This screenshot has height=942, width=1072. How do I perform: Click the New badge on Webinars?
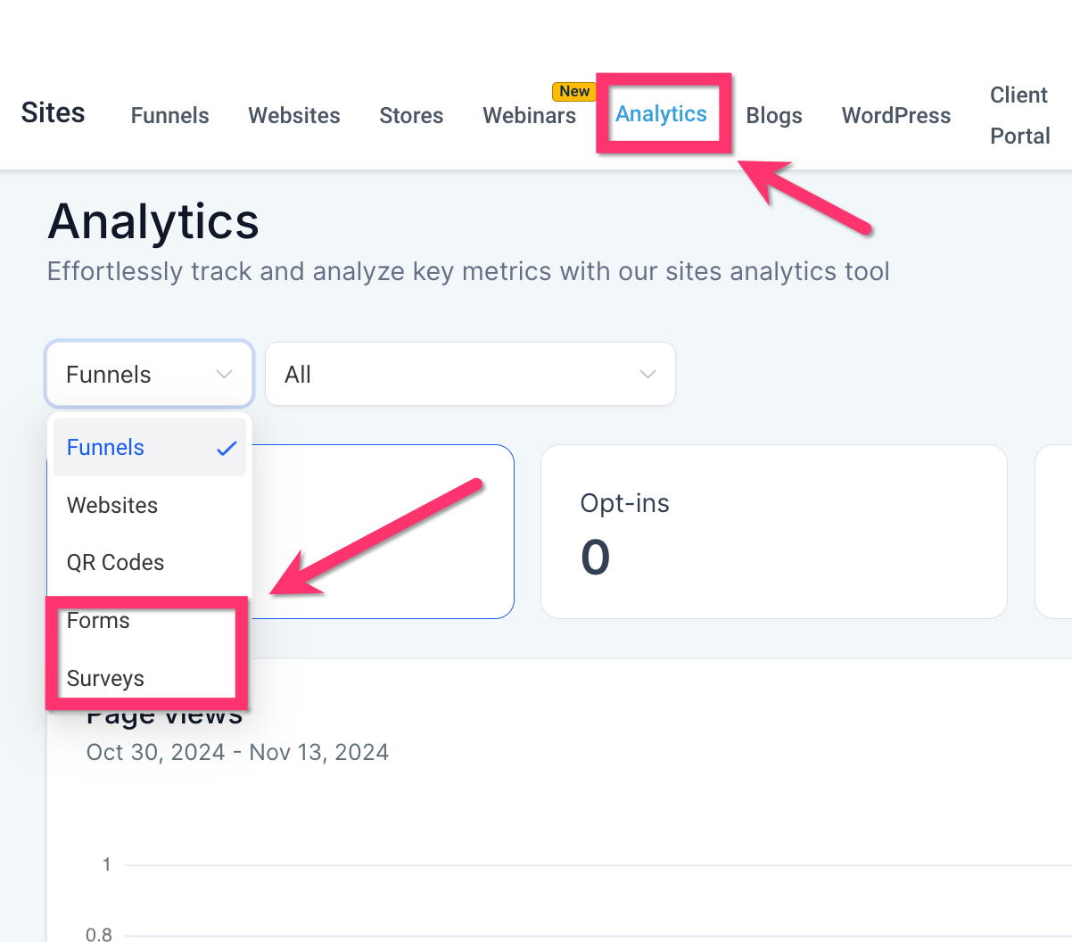pyautogui.click(x=573, y=91)
